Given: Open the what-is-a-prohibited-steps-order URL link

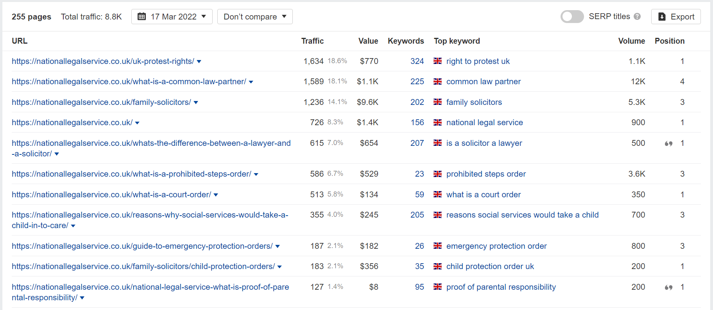Looking at the screenshot, I should (131, 174).
